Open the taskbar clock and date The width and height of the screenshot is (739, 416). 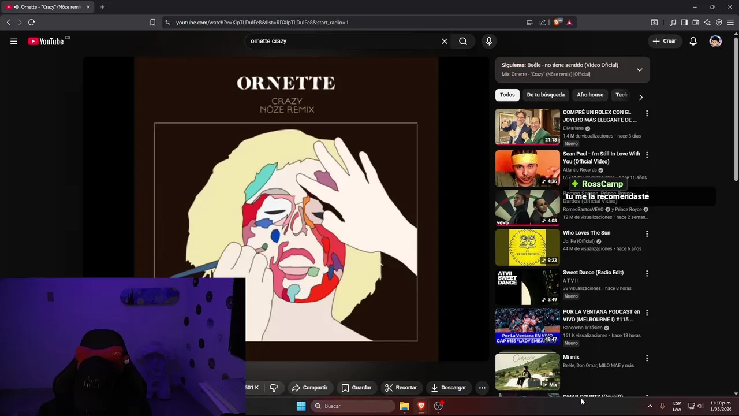[721, 406]
